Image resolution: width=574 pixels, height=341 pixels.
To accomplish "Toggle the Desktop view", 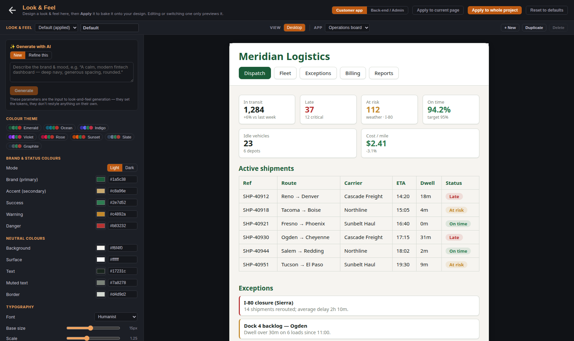I will point(294,28).
